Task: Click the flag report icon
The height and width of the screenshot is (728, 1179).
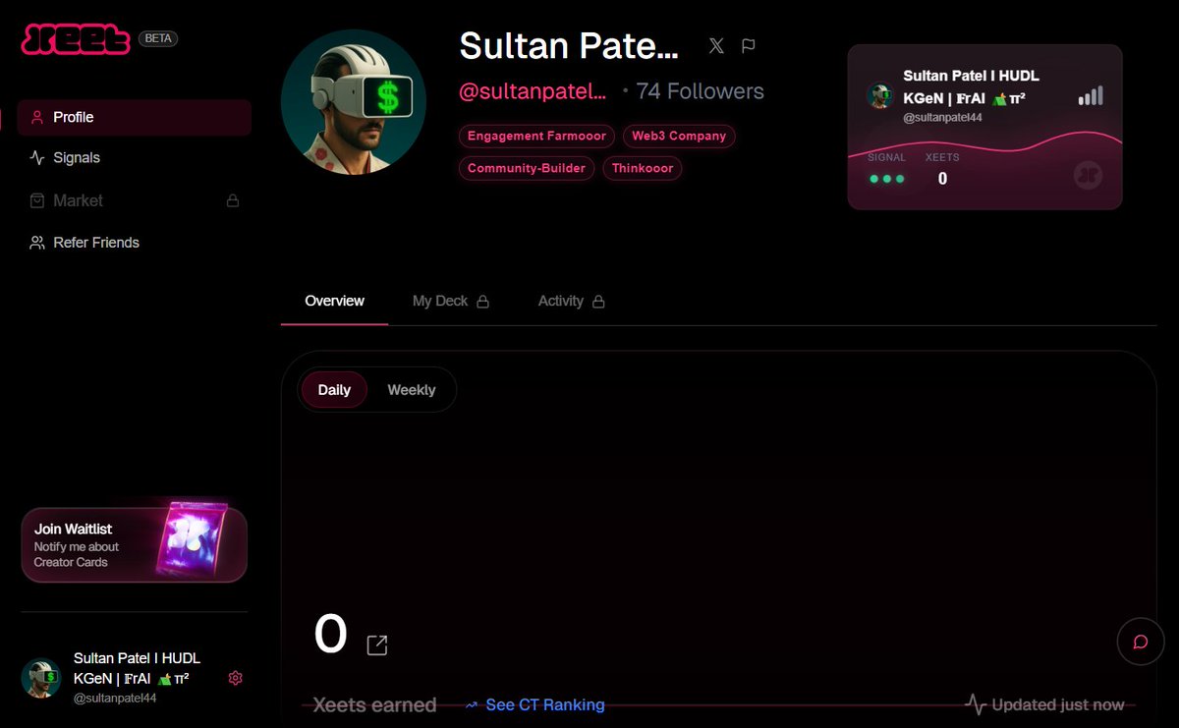Action: pos(749,45)
